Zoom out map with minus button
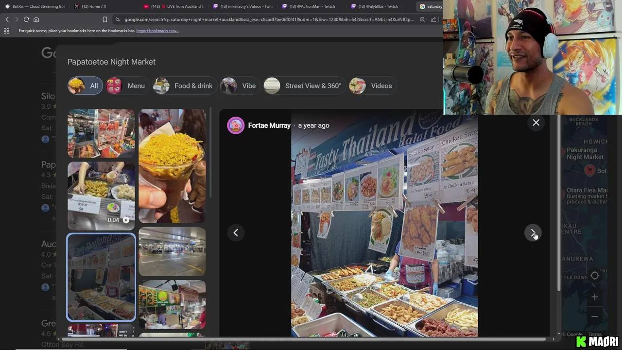 (x=595, y=316)
